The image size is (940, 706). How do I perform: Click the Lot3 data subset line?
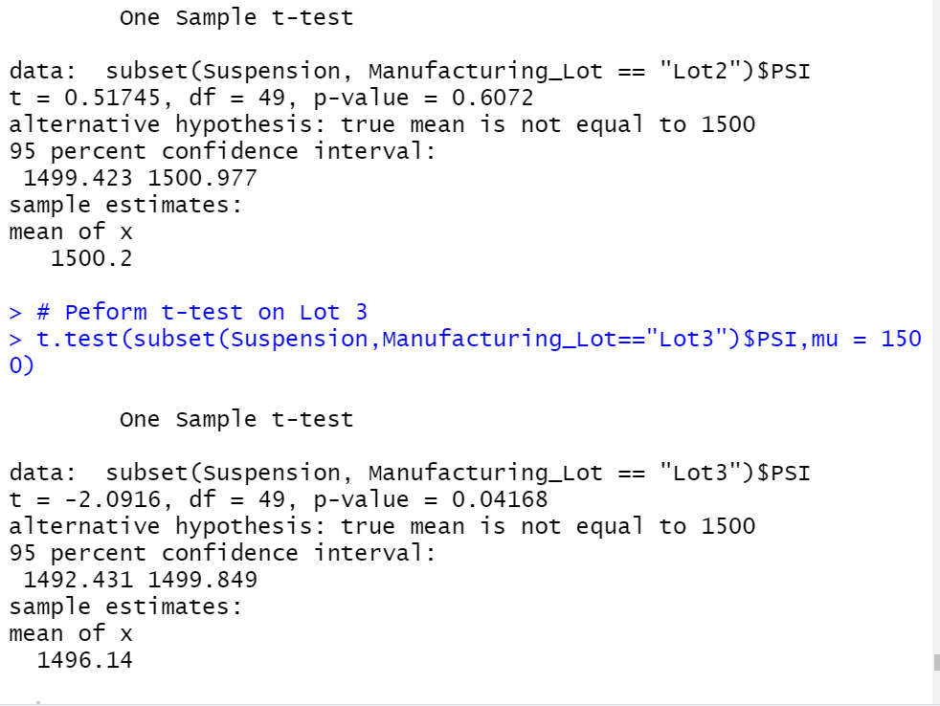(x=410, y=473)
